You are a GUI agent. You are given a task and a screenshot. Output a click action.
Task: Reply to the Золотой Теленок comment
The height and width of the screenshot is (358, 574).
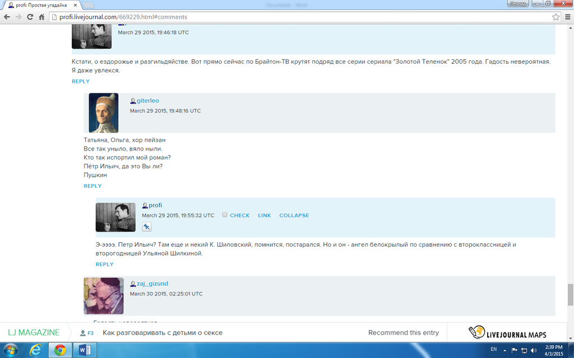click(x=81, y=82)
